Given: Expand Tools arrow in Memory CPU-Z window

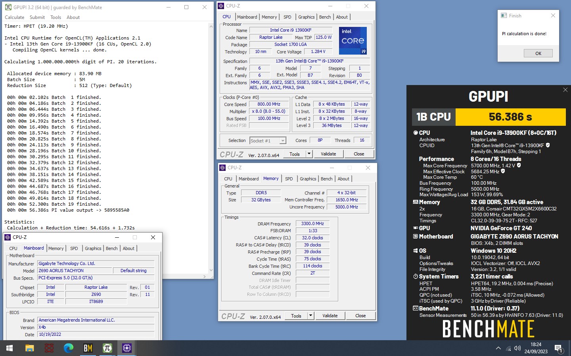Looking at the screenshot, I should pos(311,316).
